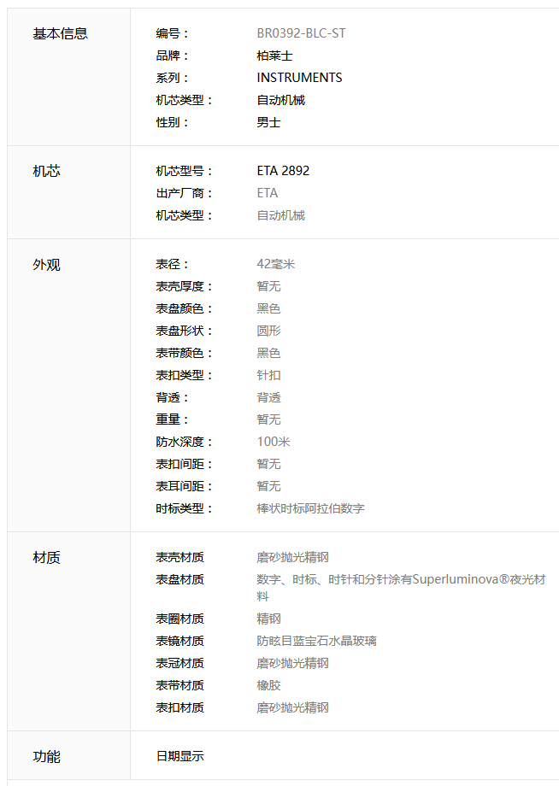Click the manufacturer value ETA
Viewport: 559px width, 786px height.
pos(268,193)
